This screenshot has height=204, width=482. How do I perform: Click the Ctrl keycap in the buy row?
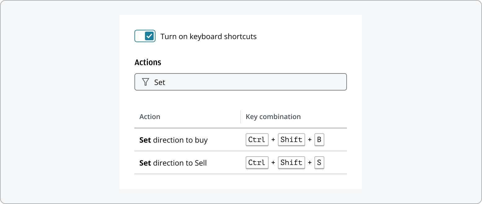pos(257,140)
